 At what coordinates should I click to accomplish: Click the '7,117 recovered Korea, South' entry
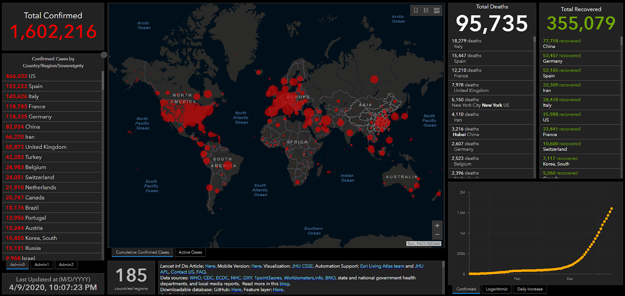[x=580, y=161]
